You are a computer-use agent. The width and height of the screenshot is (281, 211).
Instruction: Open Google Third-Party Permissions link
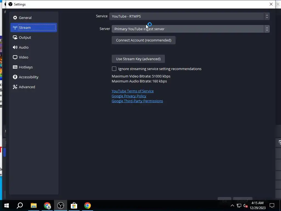pyautogui.click(x=137, y=101)
